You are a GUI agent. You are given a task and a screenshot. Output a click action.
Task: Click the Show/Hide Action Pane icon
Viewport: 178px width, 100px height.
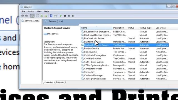click(55, 16)
